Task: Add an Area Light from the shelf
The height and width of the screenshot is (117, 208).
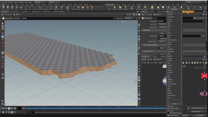Action: tap(125, 8)
